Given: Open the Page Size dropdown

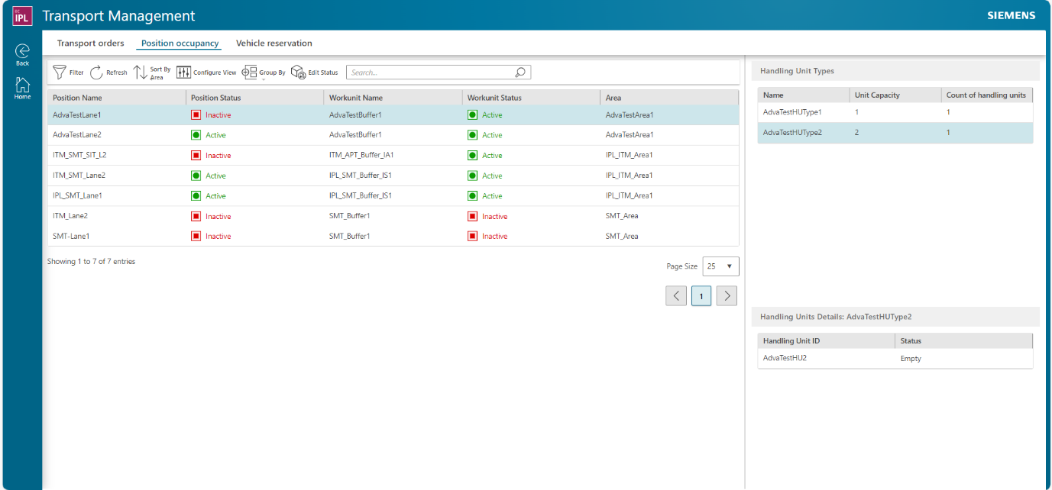Looking at the screenshot, I should [719, 266].
